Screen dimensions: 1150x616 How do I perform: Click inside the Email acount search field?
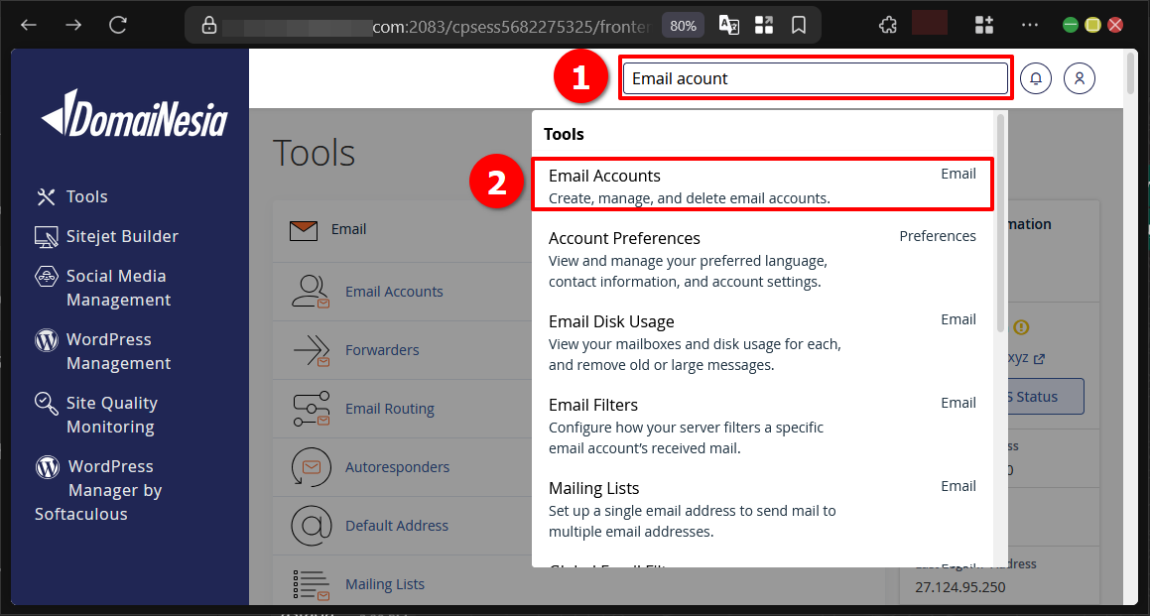coord(814,77)
